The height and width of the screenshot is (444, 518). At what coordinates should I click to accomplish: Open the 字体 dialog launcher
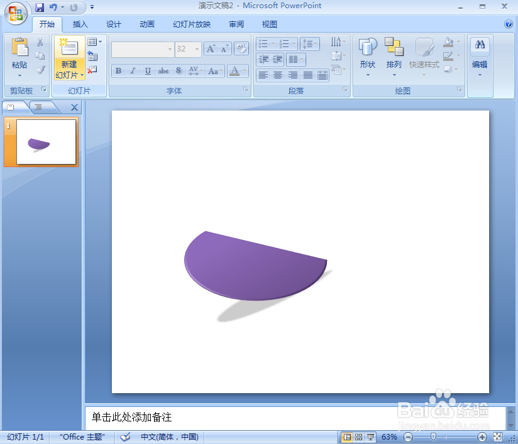tap(245, 89)
